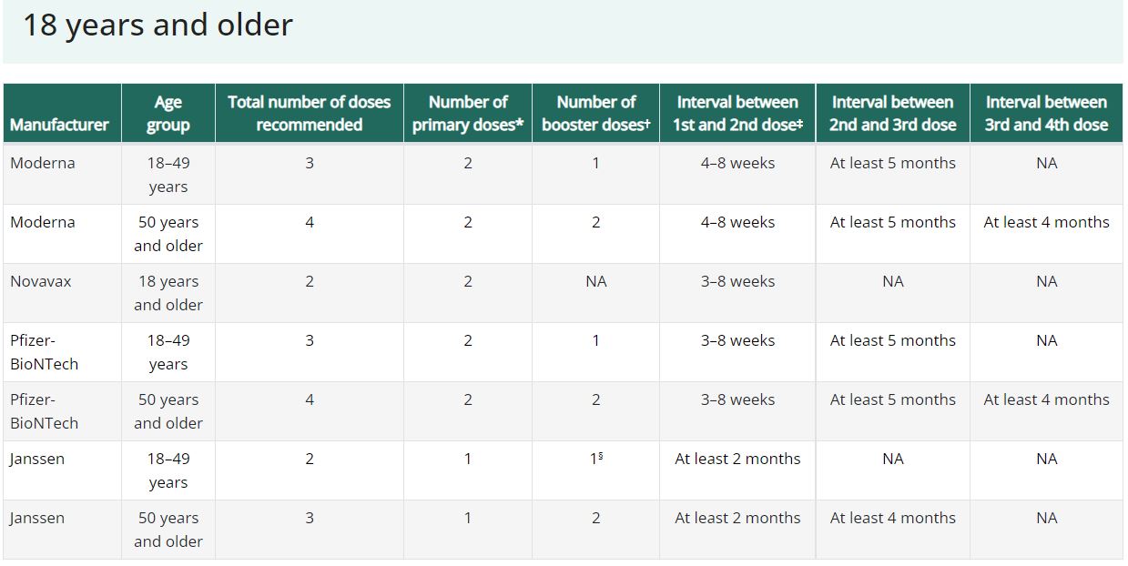Click the Age group column header
The width and height of the screenshot is (1128, 566).
pyautogui.click(x=168, y=114)
